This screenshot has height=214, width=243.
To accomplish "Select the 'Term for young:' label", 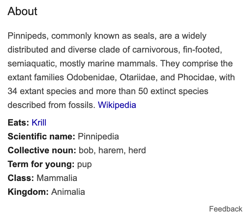I will 41,164.
